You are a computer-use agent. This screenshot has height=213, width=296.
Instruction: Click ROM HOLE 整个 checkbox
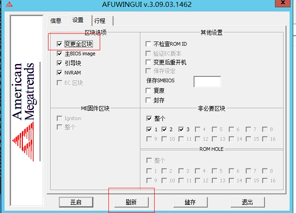click(x=149, y=161)
